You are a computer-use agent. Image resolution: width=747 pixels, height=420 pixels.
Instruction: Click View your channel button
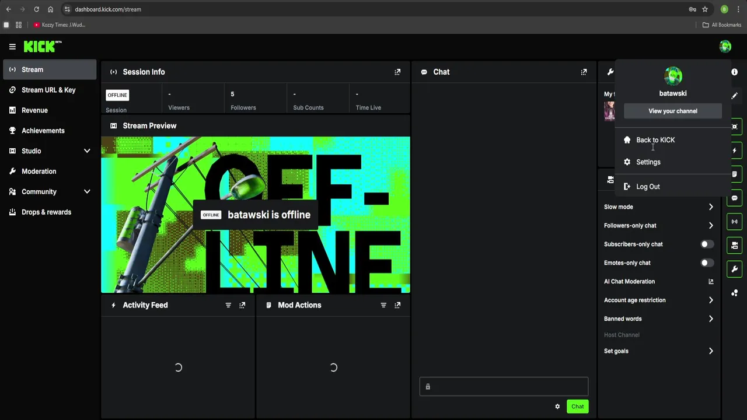[673, 111]
